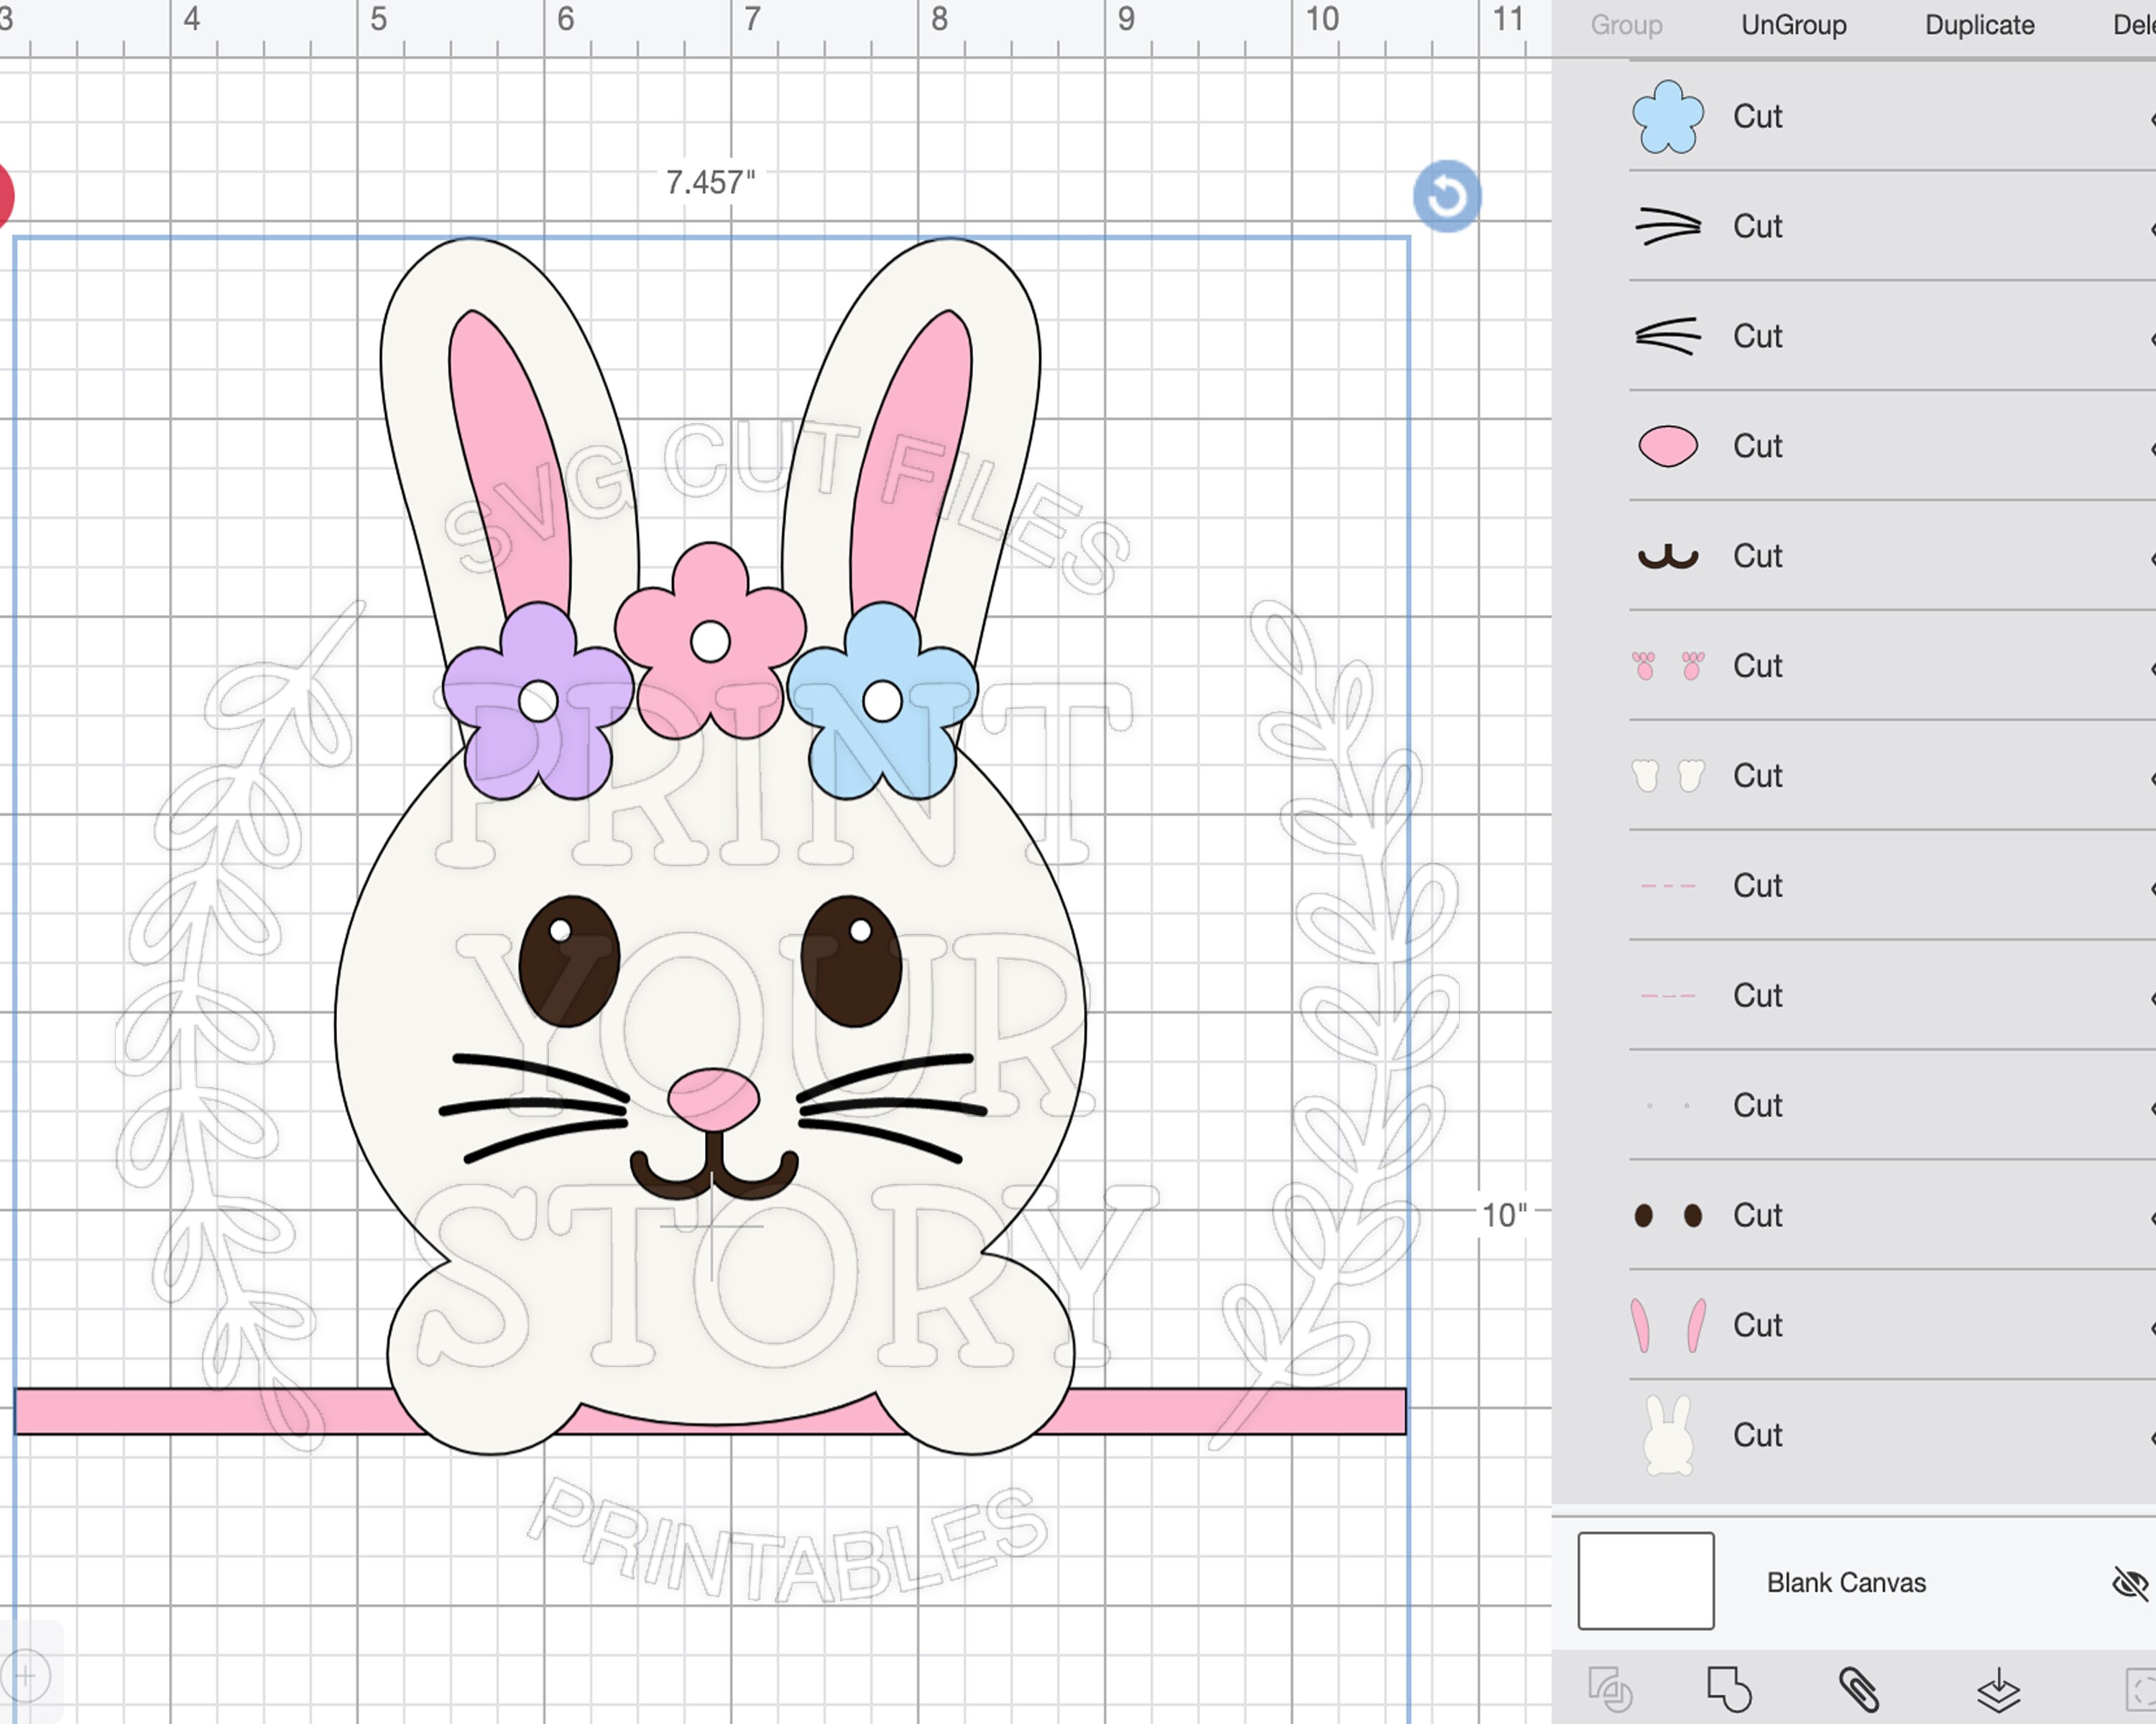Select the white paws layer thumbnail
Screen dimensions: 2156x1724
tap(1668, 776)
